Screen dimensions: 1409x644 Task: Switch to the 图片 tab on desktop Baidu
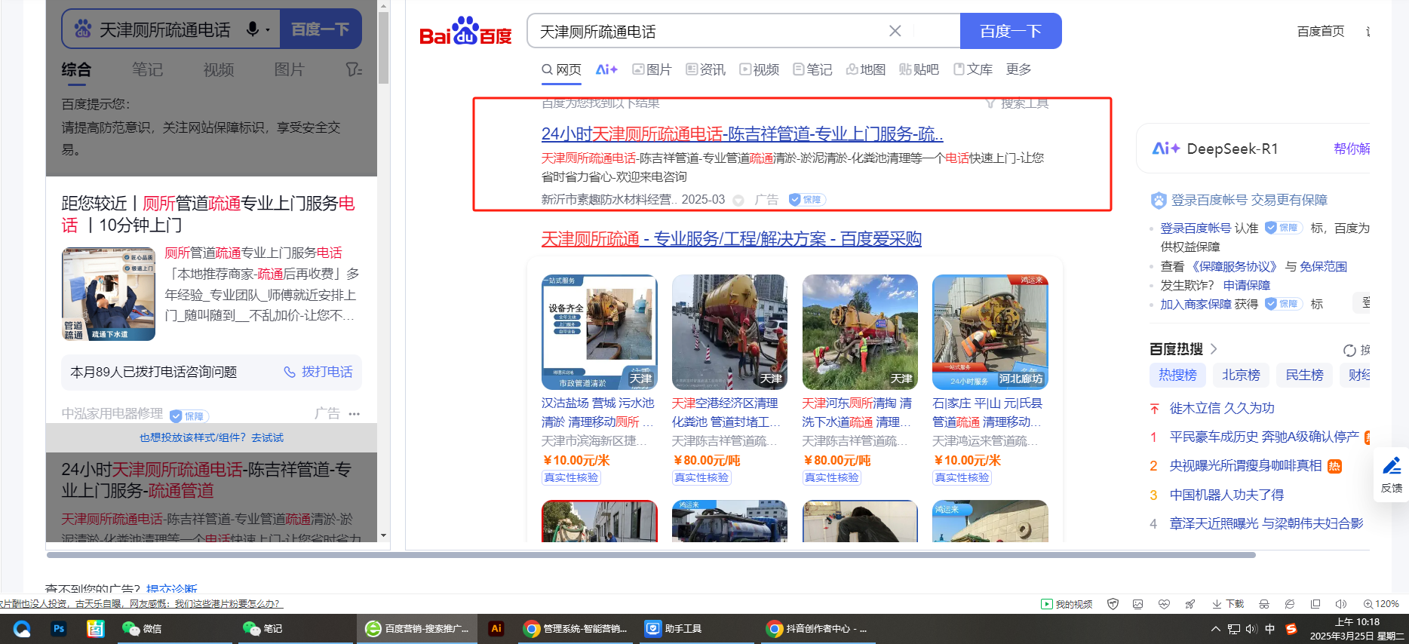click(x=652, y=69)
